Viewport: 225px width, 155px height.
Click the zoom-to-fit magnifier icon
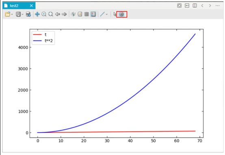[x=50, y=14]
